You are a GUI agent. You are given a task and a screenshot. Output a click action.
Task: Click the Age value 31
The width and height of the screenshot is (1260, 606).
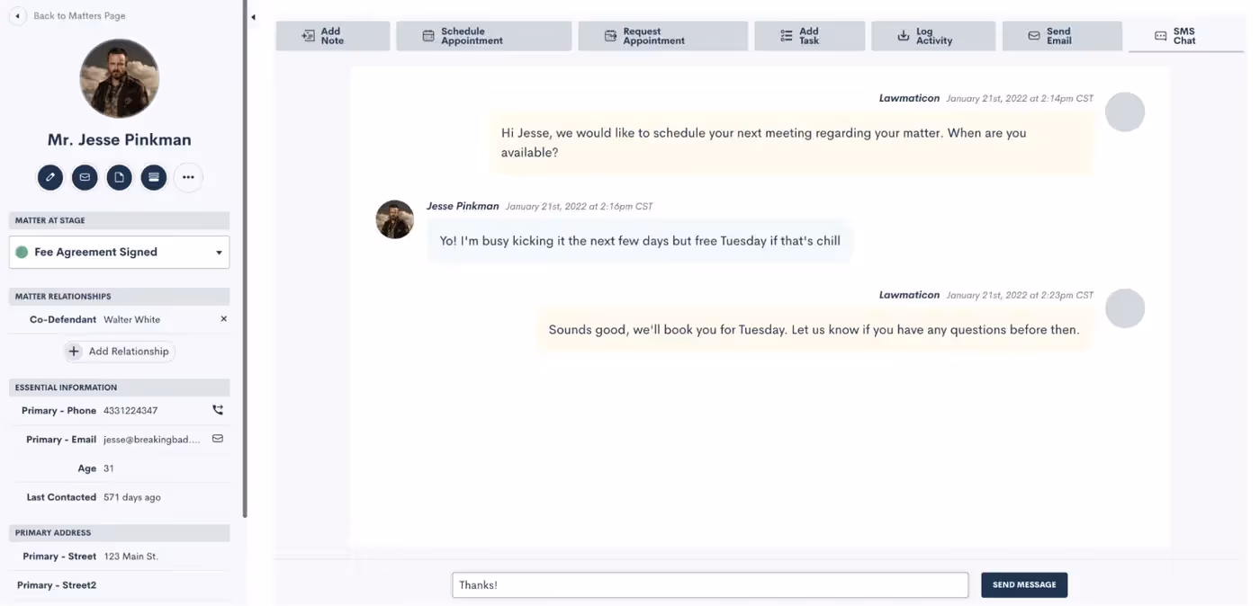pyautogui.click(x=109, y=468)
